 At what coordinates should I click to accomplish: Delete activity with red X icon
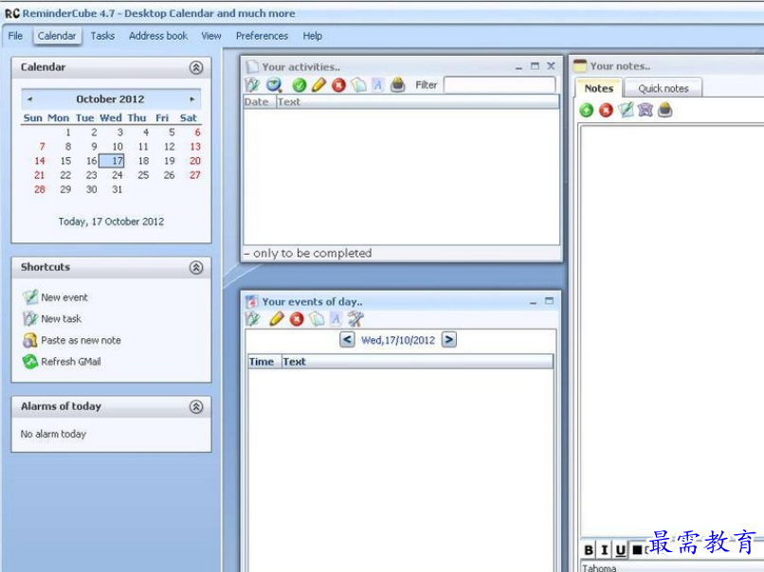tap(338, 85)
